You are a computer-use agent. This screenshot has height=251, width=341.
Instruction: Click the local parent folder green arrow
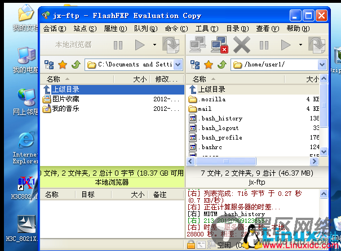76,65
